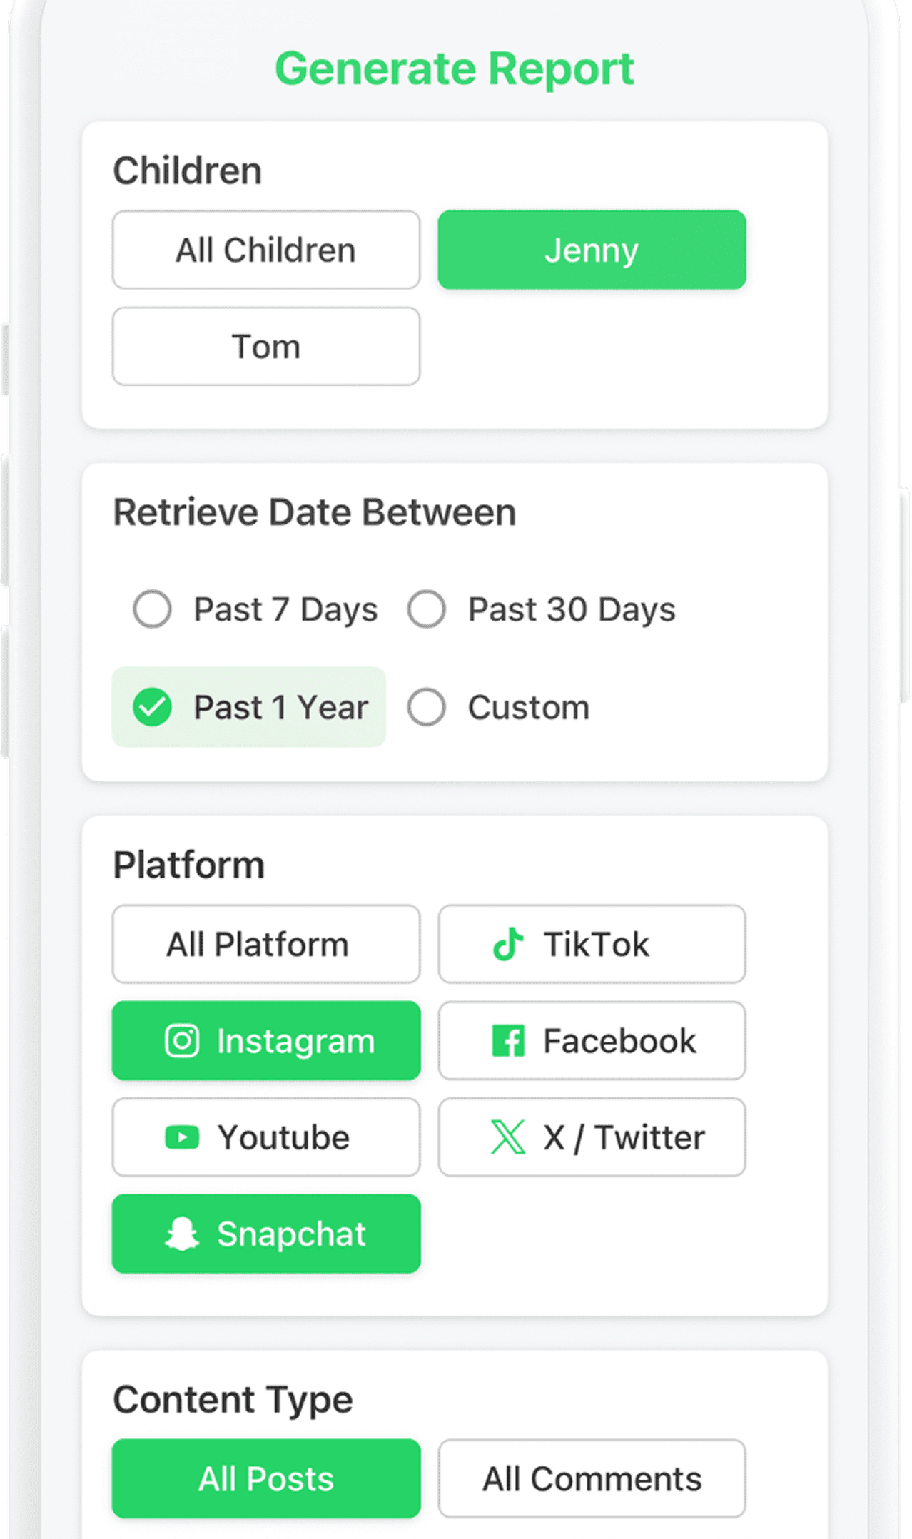Choose the Past 30 Days radio option

coord(427,609)
